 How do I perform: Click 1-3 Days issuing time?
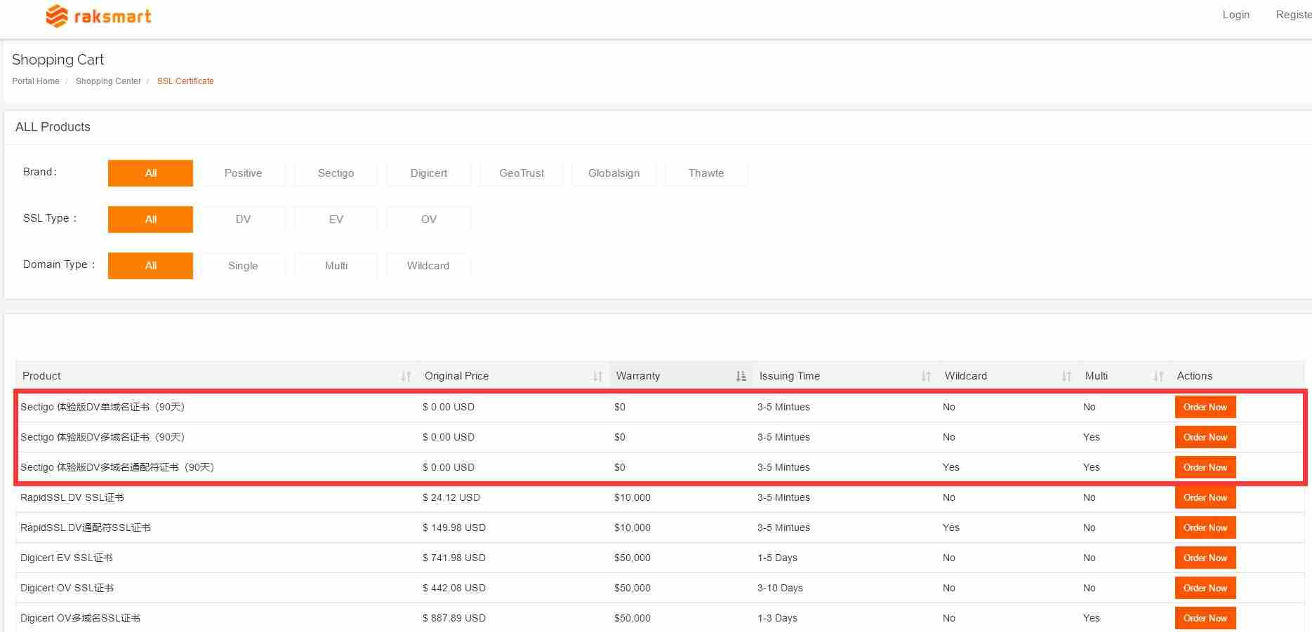[777, 618]
